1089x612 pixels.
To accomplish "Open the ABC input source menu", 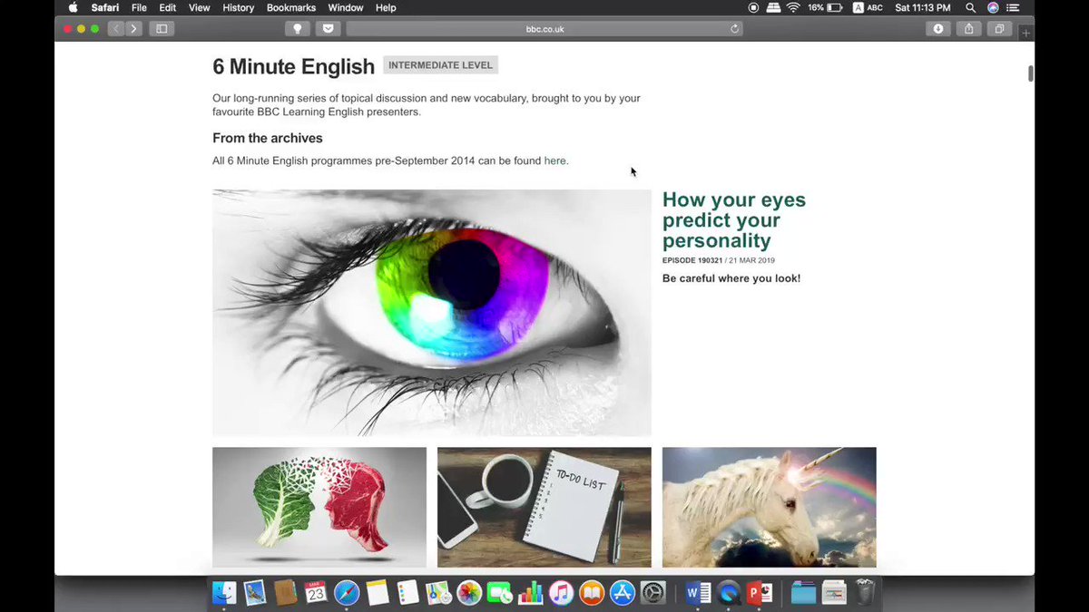I will tap(868, 7).
